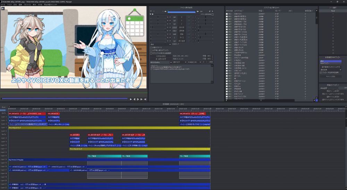Open the 標準文字 text style dropdown
The width and height of the screenshot is (347, 190).
[180, 63]
